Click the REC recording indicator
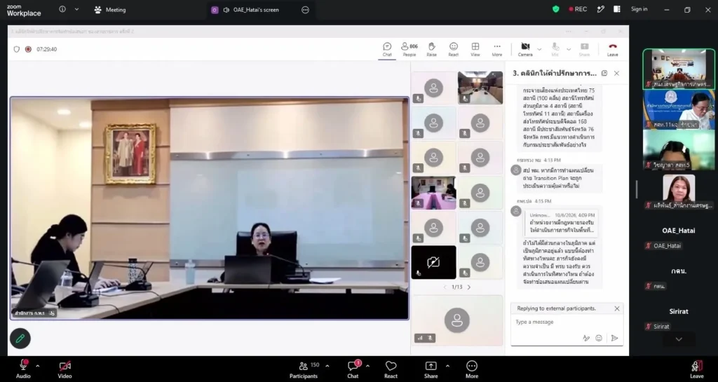 click(578, 9)
